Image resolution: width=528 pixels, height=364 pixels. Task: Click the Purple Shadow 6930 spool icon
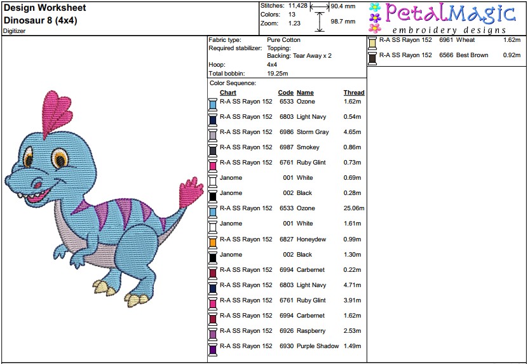212,349
